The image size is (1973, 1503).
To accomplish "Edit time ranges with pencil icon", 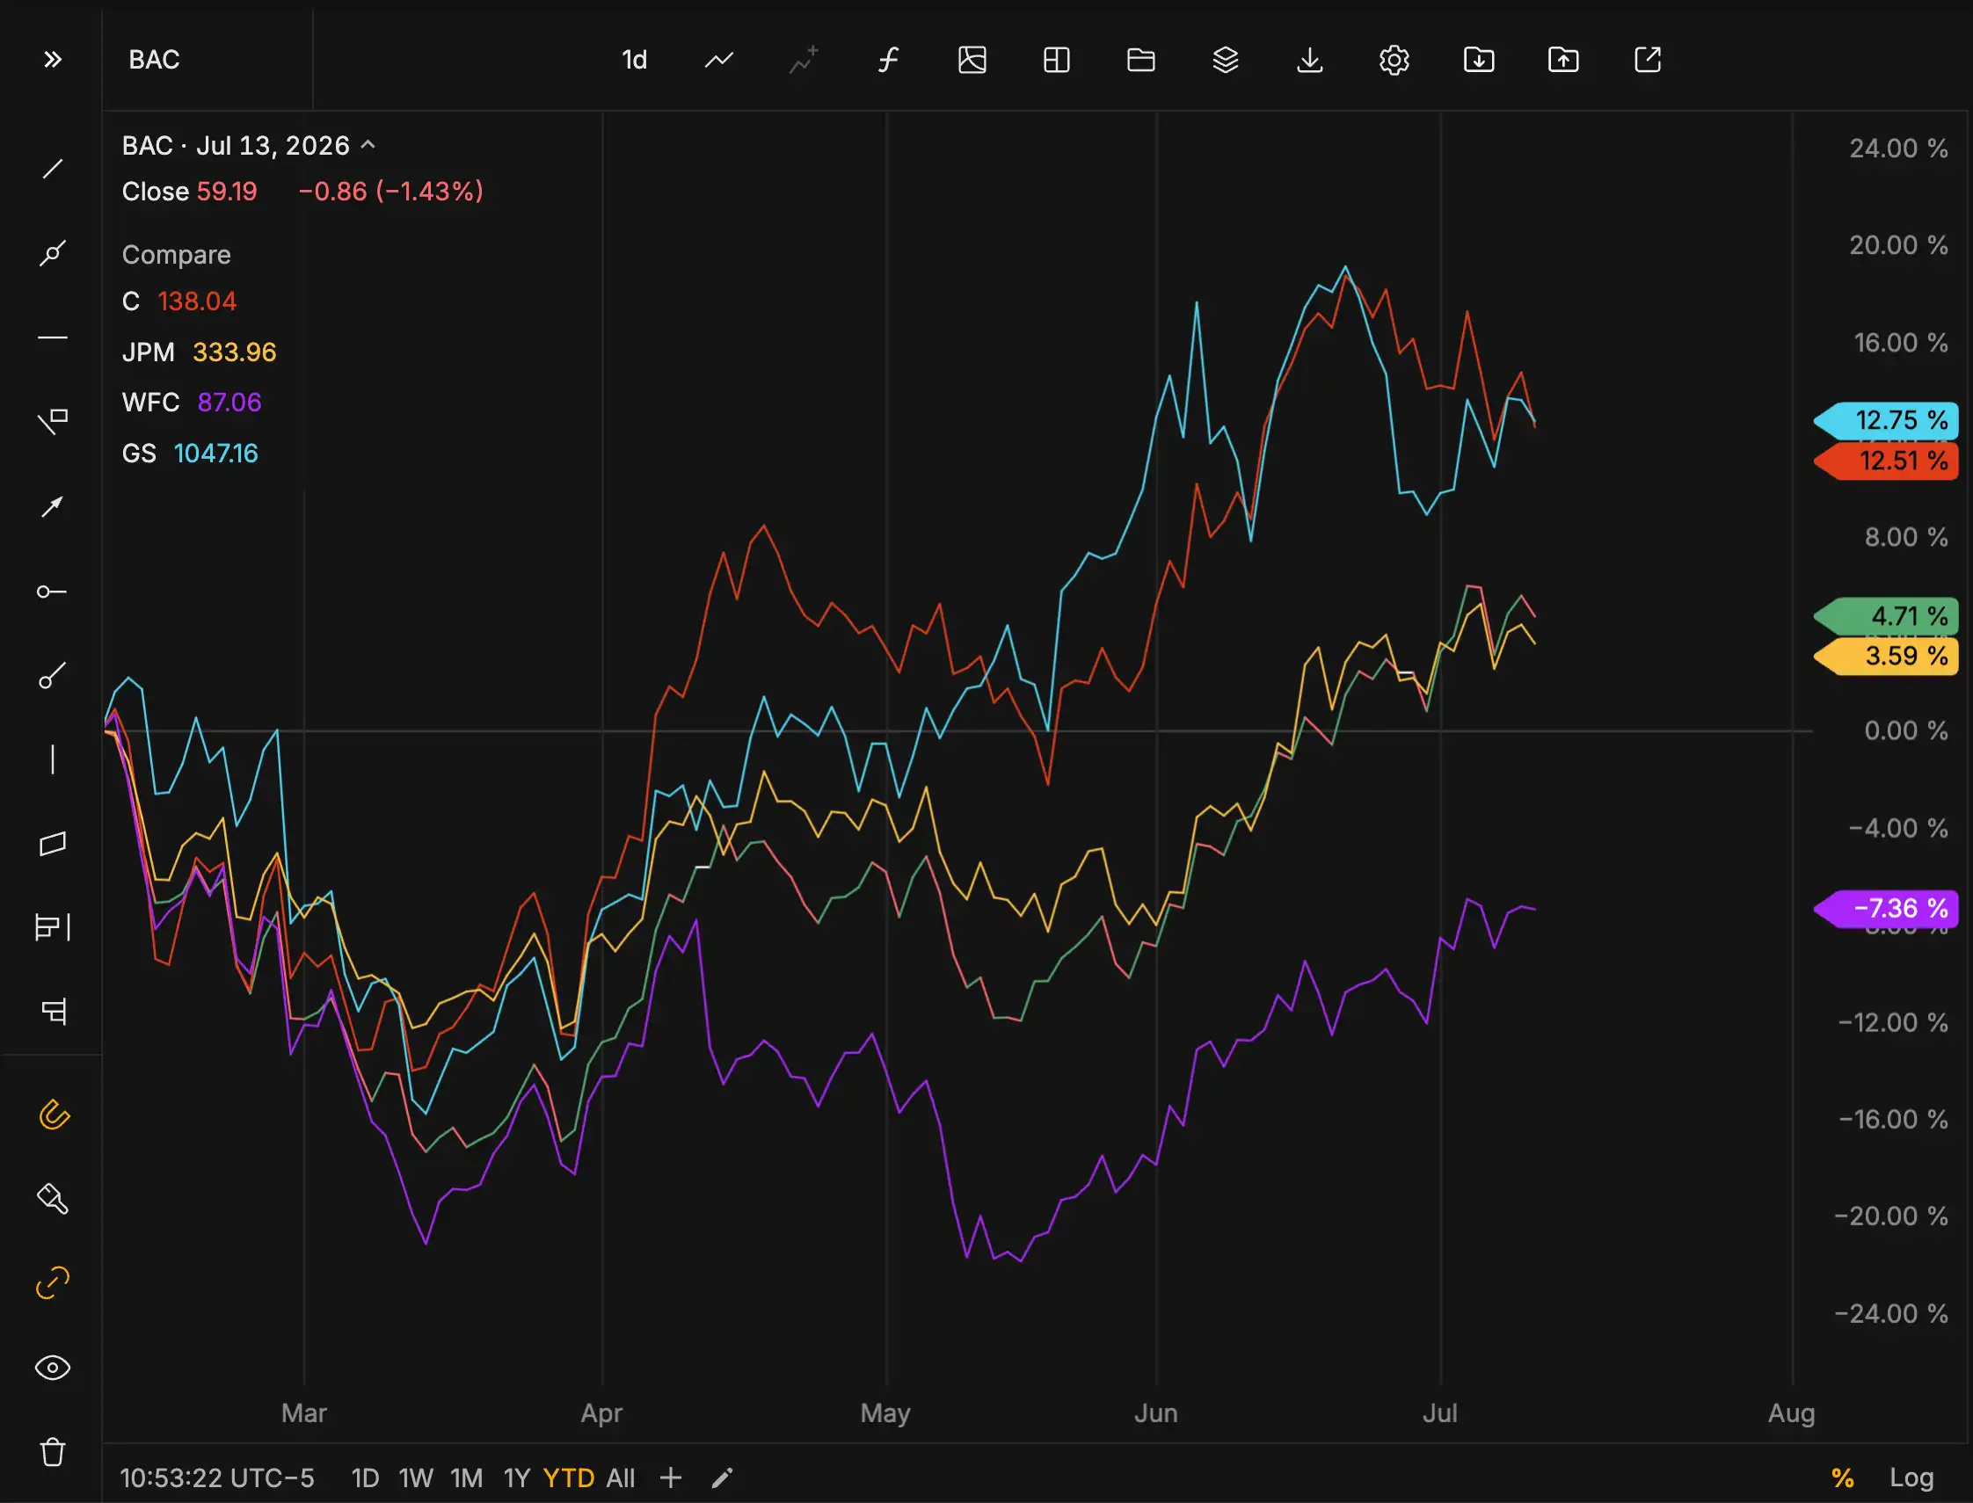I will click(x=722, y=1478).
